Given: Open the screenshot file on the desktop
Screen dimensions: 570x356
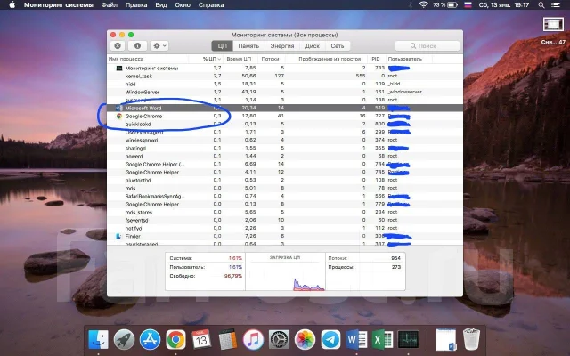Looking at the screenshot, I should tap(553, 31).
